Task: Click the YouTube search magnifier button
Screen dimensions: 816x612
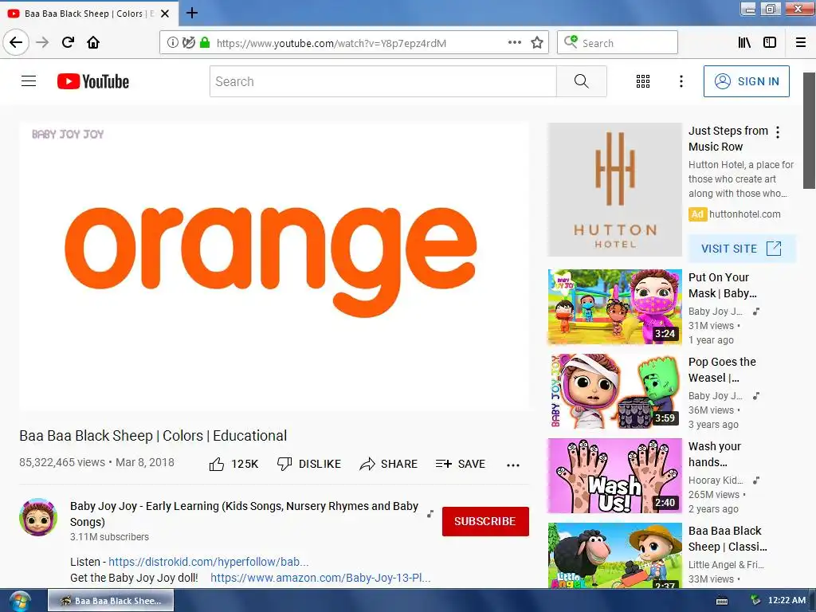Action: click(581, 81)
